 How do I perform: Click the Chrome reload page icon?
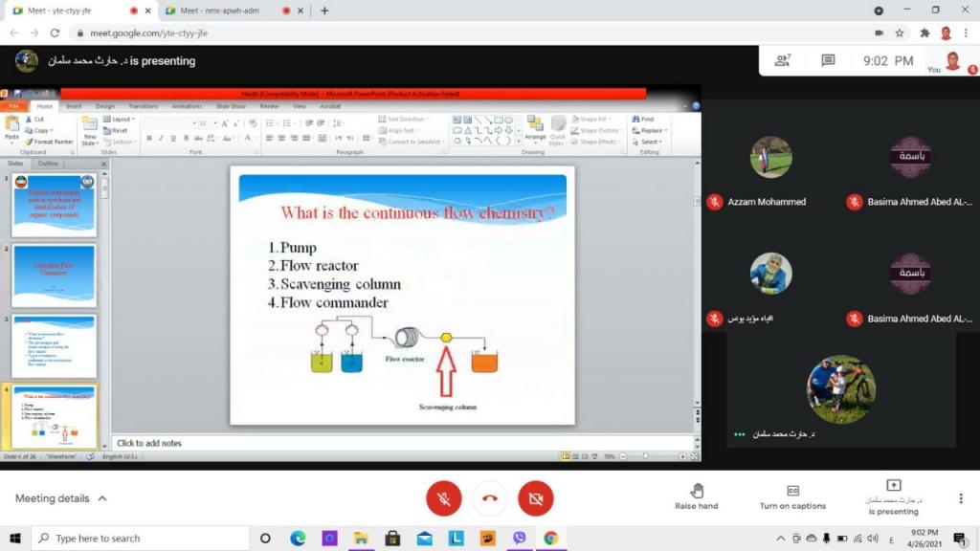pos(55,33)
